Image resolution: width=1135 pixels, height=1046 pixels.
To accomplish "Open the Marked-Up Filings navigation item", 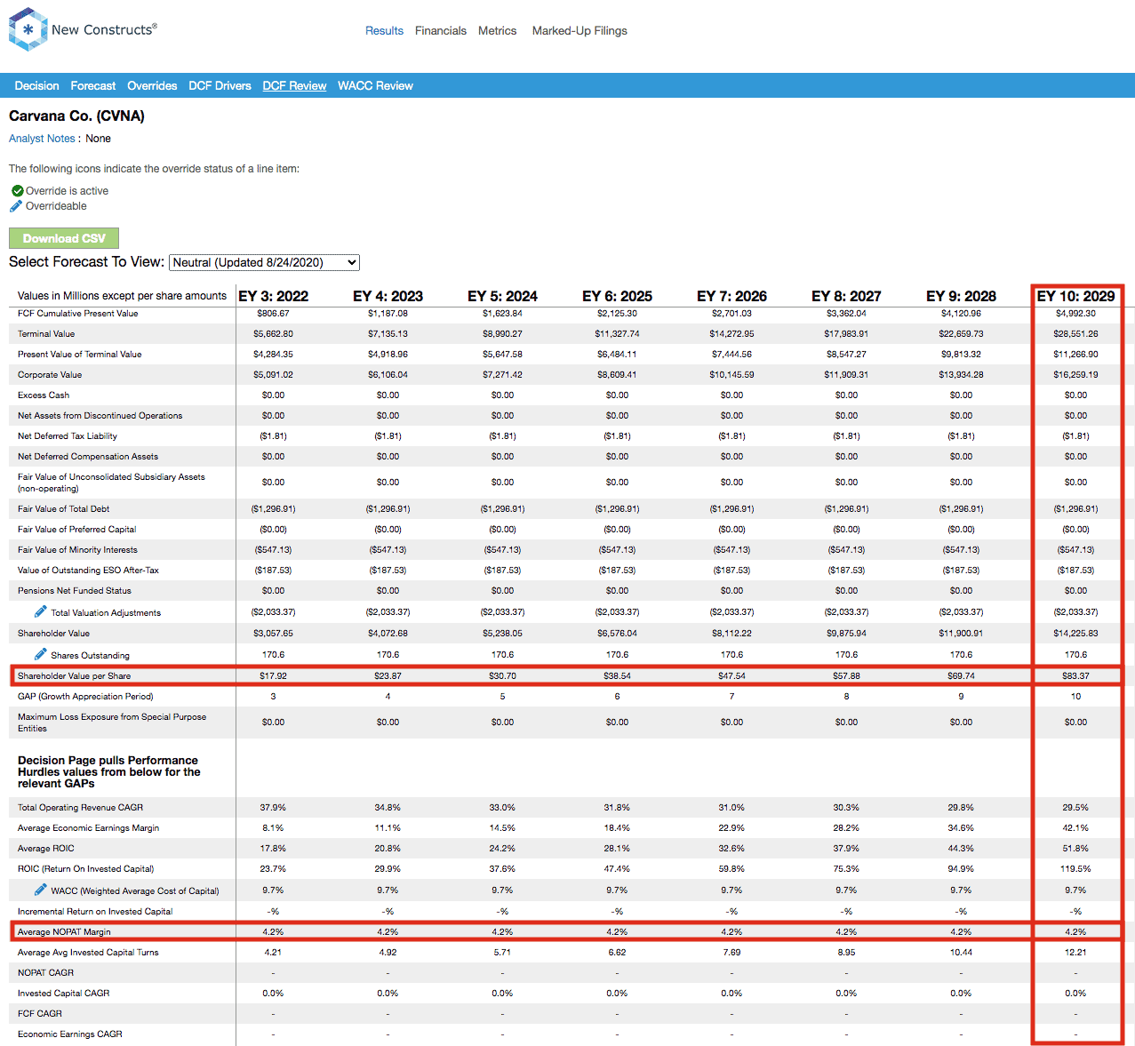I will 579,30.
